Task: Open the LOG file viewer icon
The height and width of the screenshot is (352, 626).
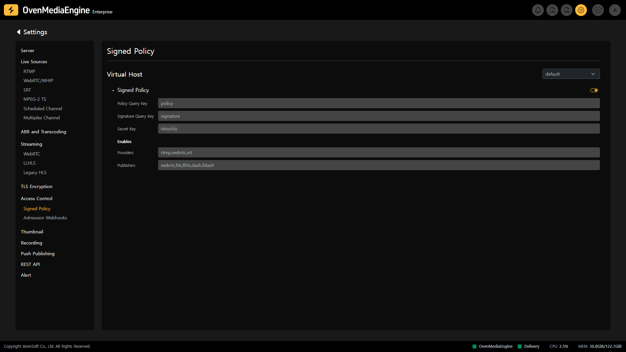Action: pyautogui.click(x=552, y=10)
